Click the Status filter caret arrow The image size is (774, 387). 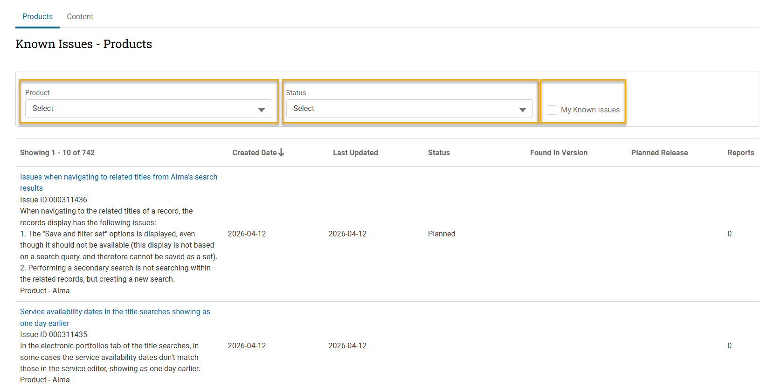click(x=522, y=110)
